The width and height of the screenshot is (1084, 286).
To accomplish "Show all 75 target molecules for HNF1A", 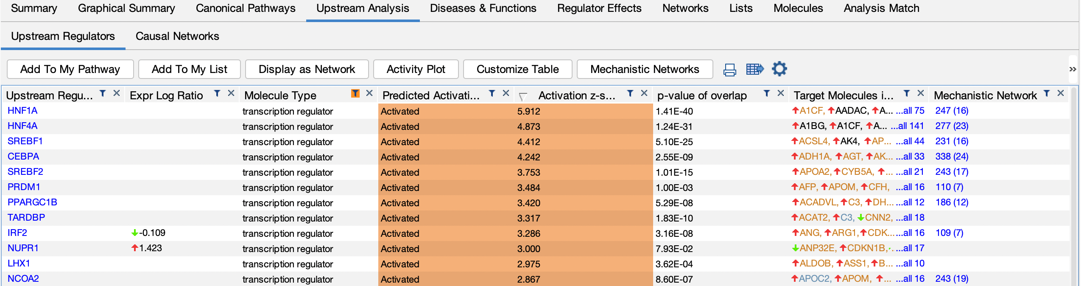I will (x=910, y=111).
